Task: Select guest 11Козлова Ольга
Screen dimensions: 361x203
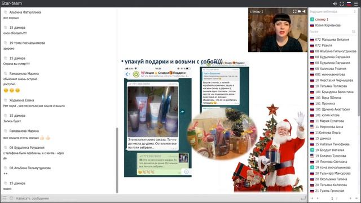Action: [x=328, y=133]
